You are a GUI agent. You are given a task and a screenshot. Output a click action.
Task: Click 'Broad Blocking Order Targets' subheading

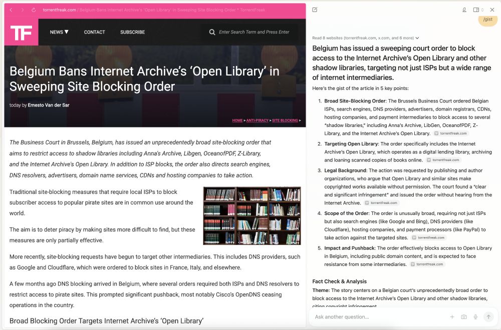pyautogui.click(x=106, y=321)
